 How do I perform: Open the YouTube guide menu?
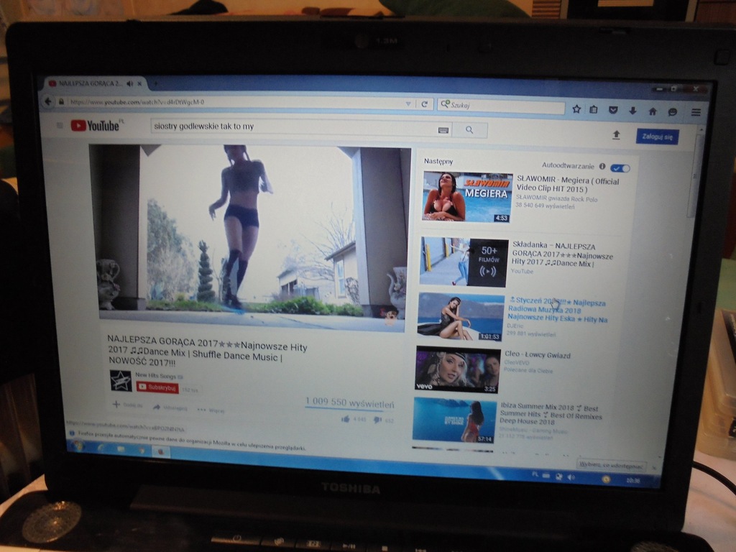pyautogui.click(x=60, y=125)
